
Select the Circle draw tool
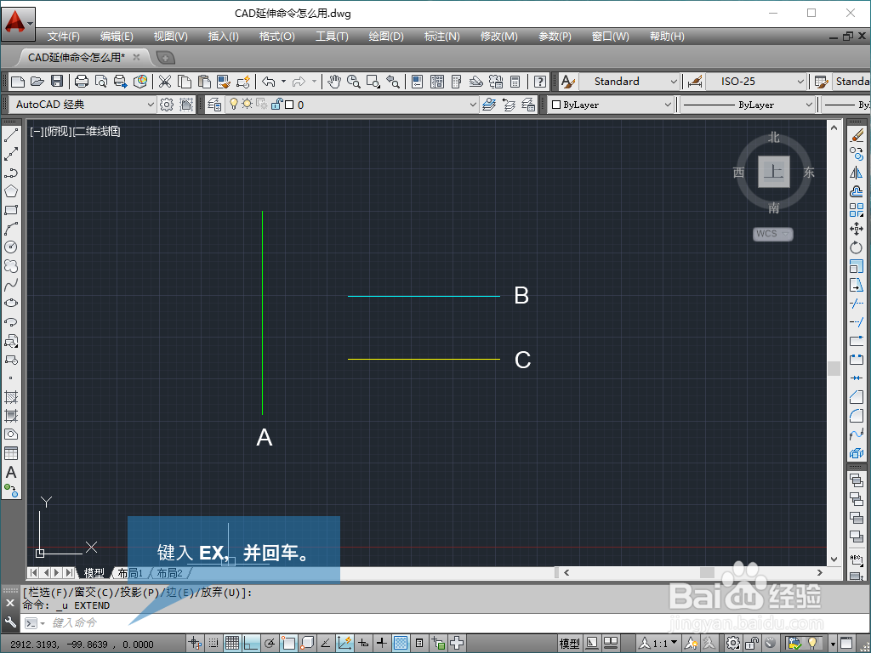(11, 247)
